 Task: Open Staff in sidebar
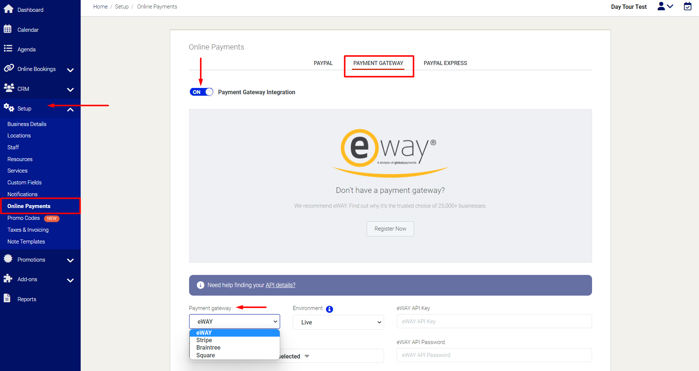tap(13, 147)
